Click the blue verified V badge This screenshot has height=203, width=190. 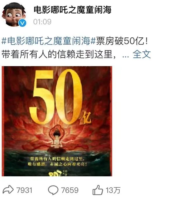click(22, 23)
